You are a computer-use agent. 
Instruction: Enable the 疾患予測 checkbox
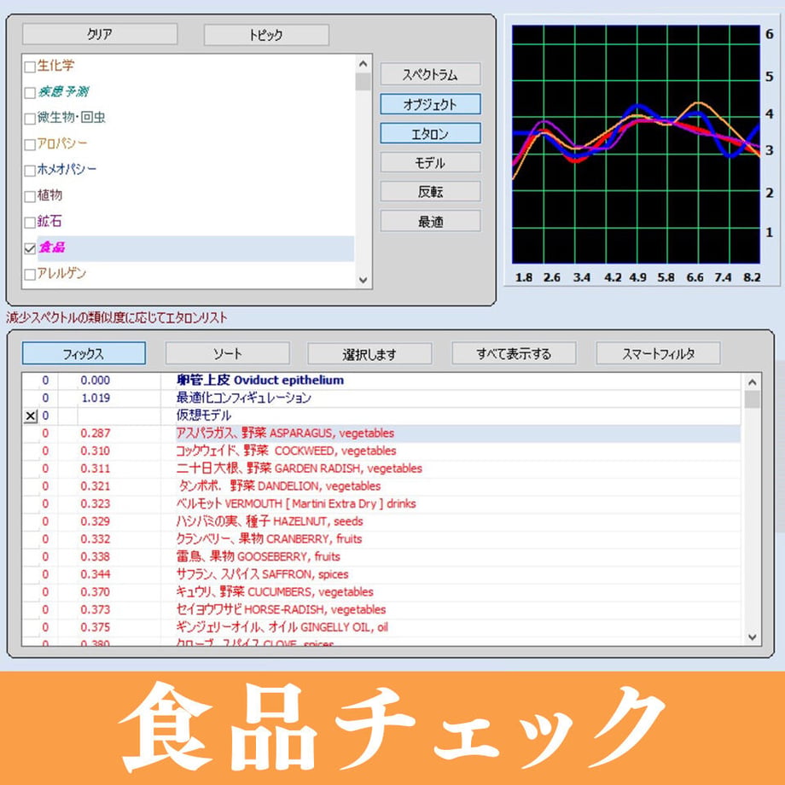(30, 93)
